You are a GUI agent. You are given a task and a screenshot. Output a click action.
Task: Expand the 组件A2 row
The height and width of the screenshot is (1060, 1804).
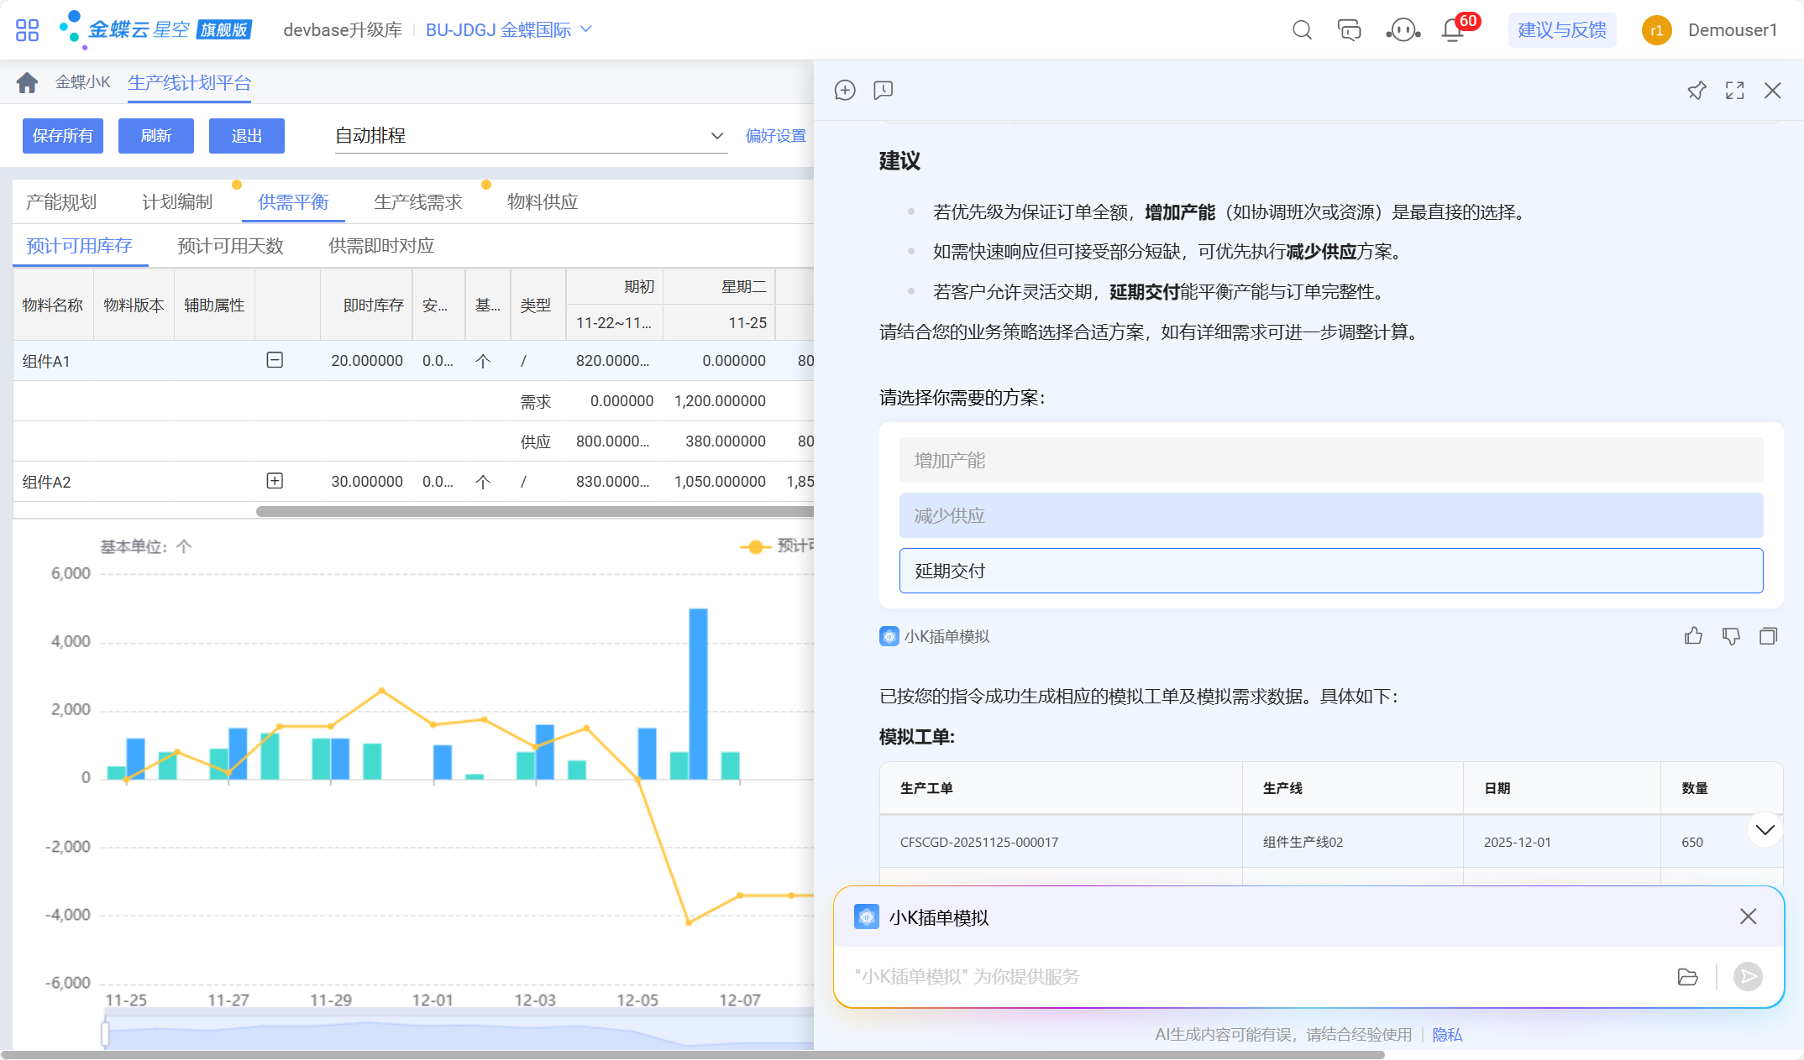[275, 481]
